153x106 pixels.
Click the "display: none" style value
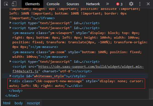(114, 81)
